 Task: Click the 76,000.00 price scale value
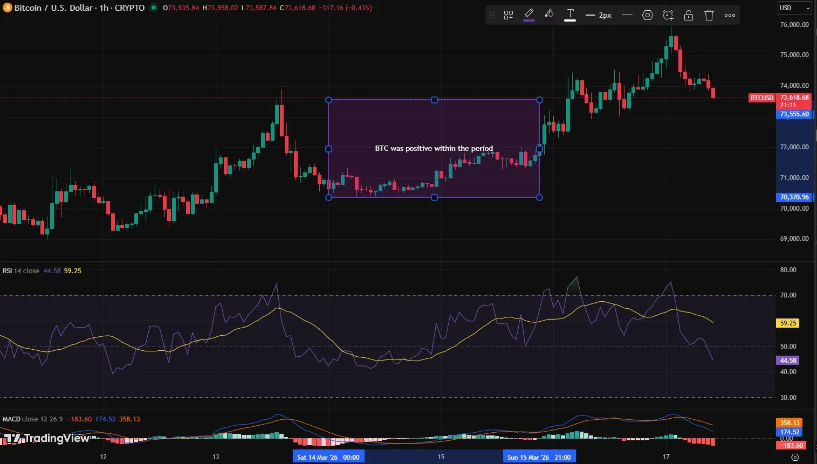point(794,25)
